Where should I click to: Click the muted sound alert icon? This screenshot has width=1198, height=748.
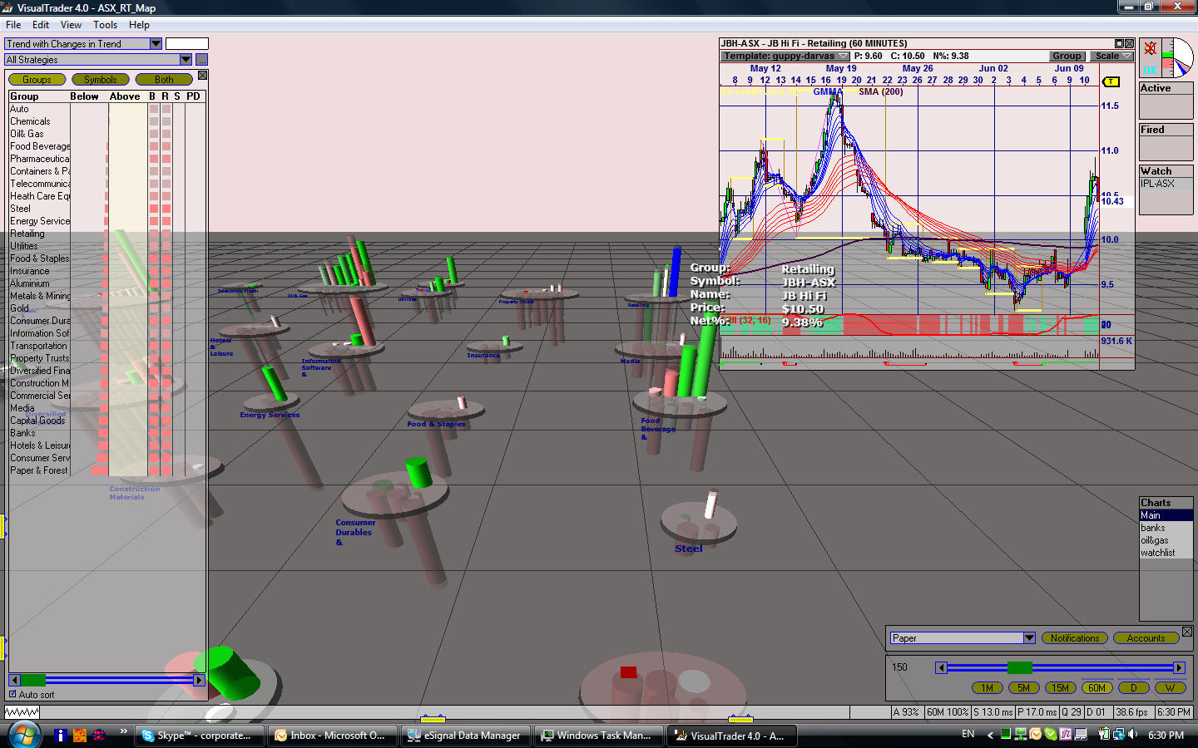1150,48
